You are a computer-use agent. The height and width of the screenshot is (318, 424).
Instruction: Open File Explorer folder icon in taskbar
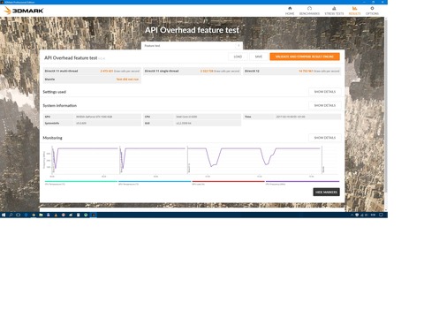tap(41, 215)
